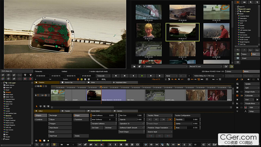261x147 pixels.
Task: Click the eye icon in the keyframe row
Action: click(x=36, y=141)
